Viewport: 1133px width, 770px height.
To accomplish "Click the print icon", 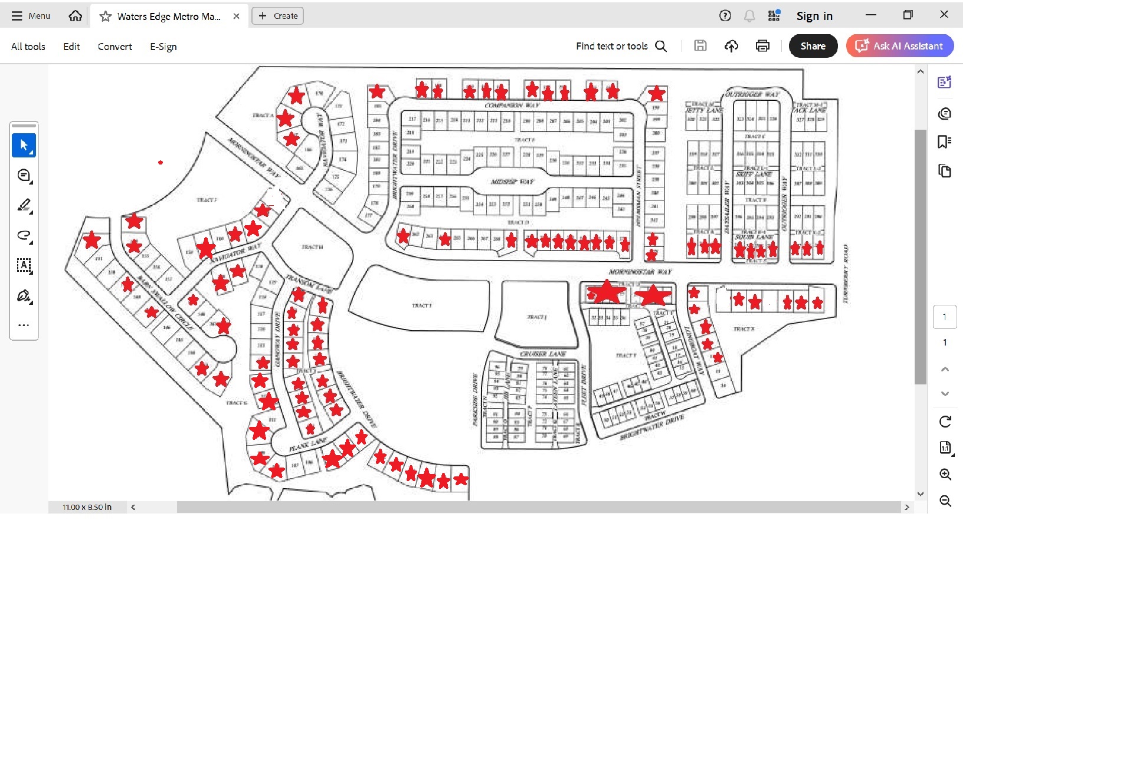I will (x=762, y=46).
